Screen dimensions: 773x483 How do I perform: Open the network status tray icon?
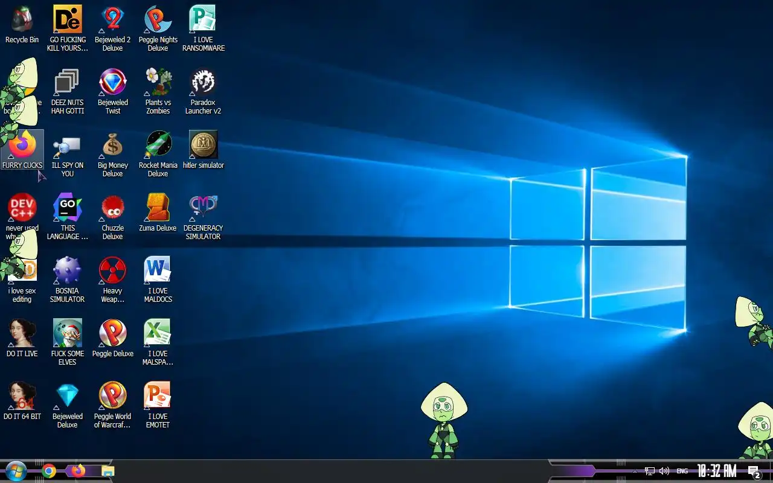tap(650, 471)
